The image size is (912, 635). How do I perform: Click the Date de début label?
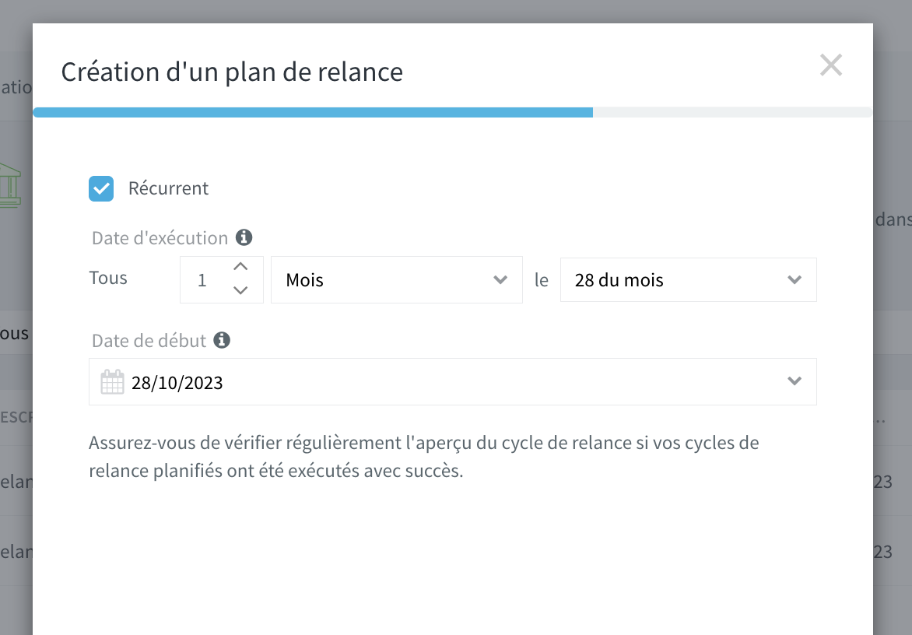point(149,340)
